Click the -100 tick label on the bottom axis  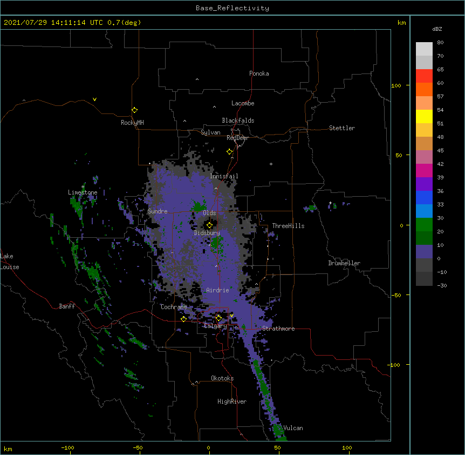click(67, 447)
